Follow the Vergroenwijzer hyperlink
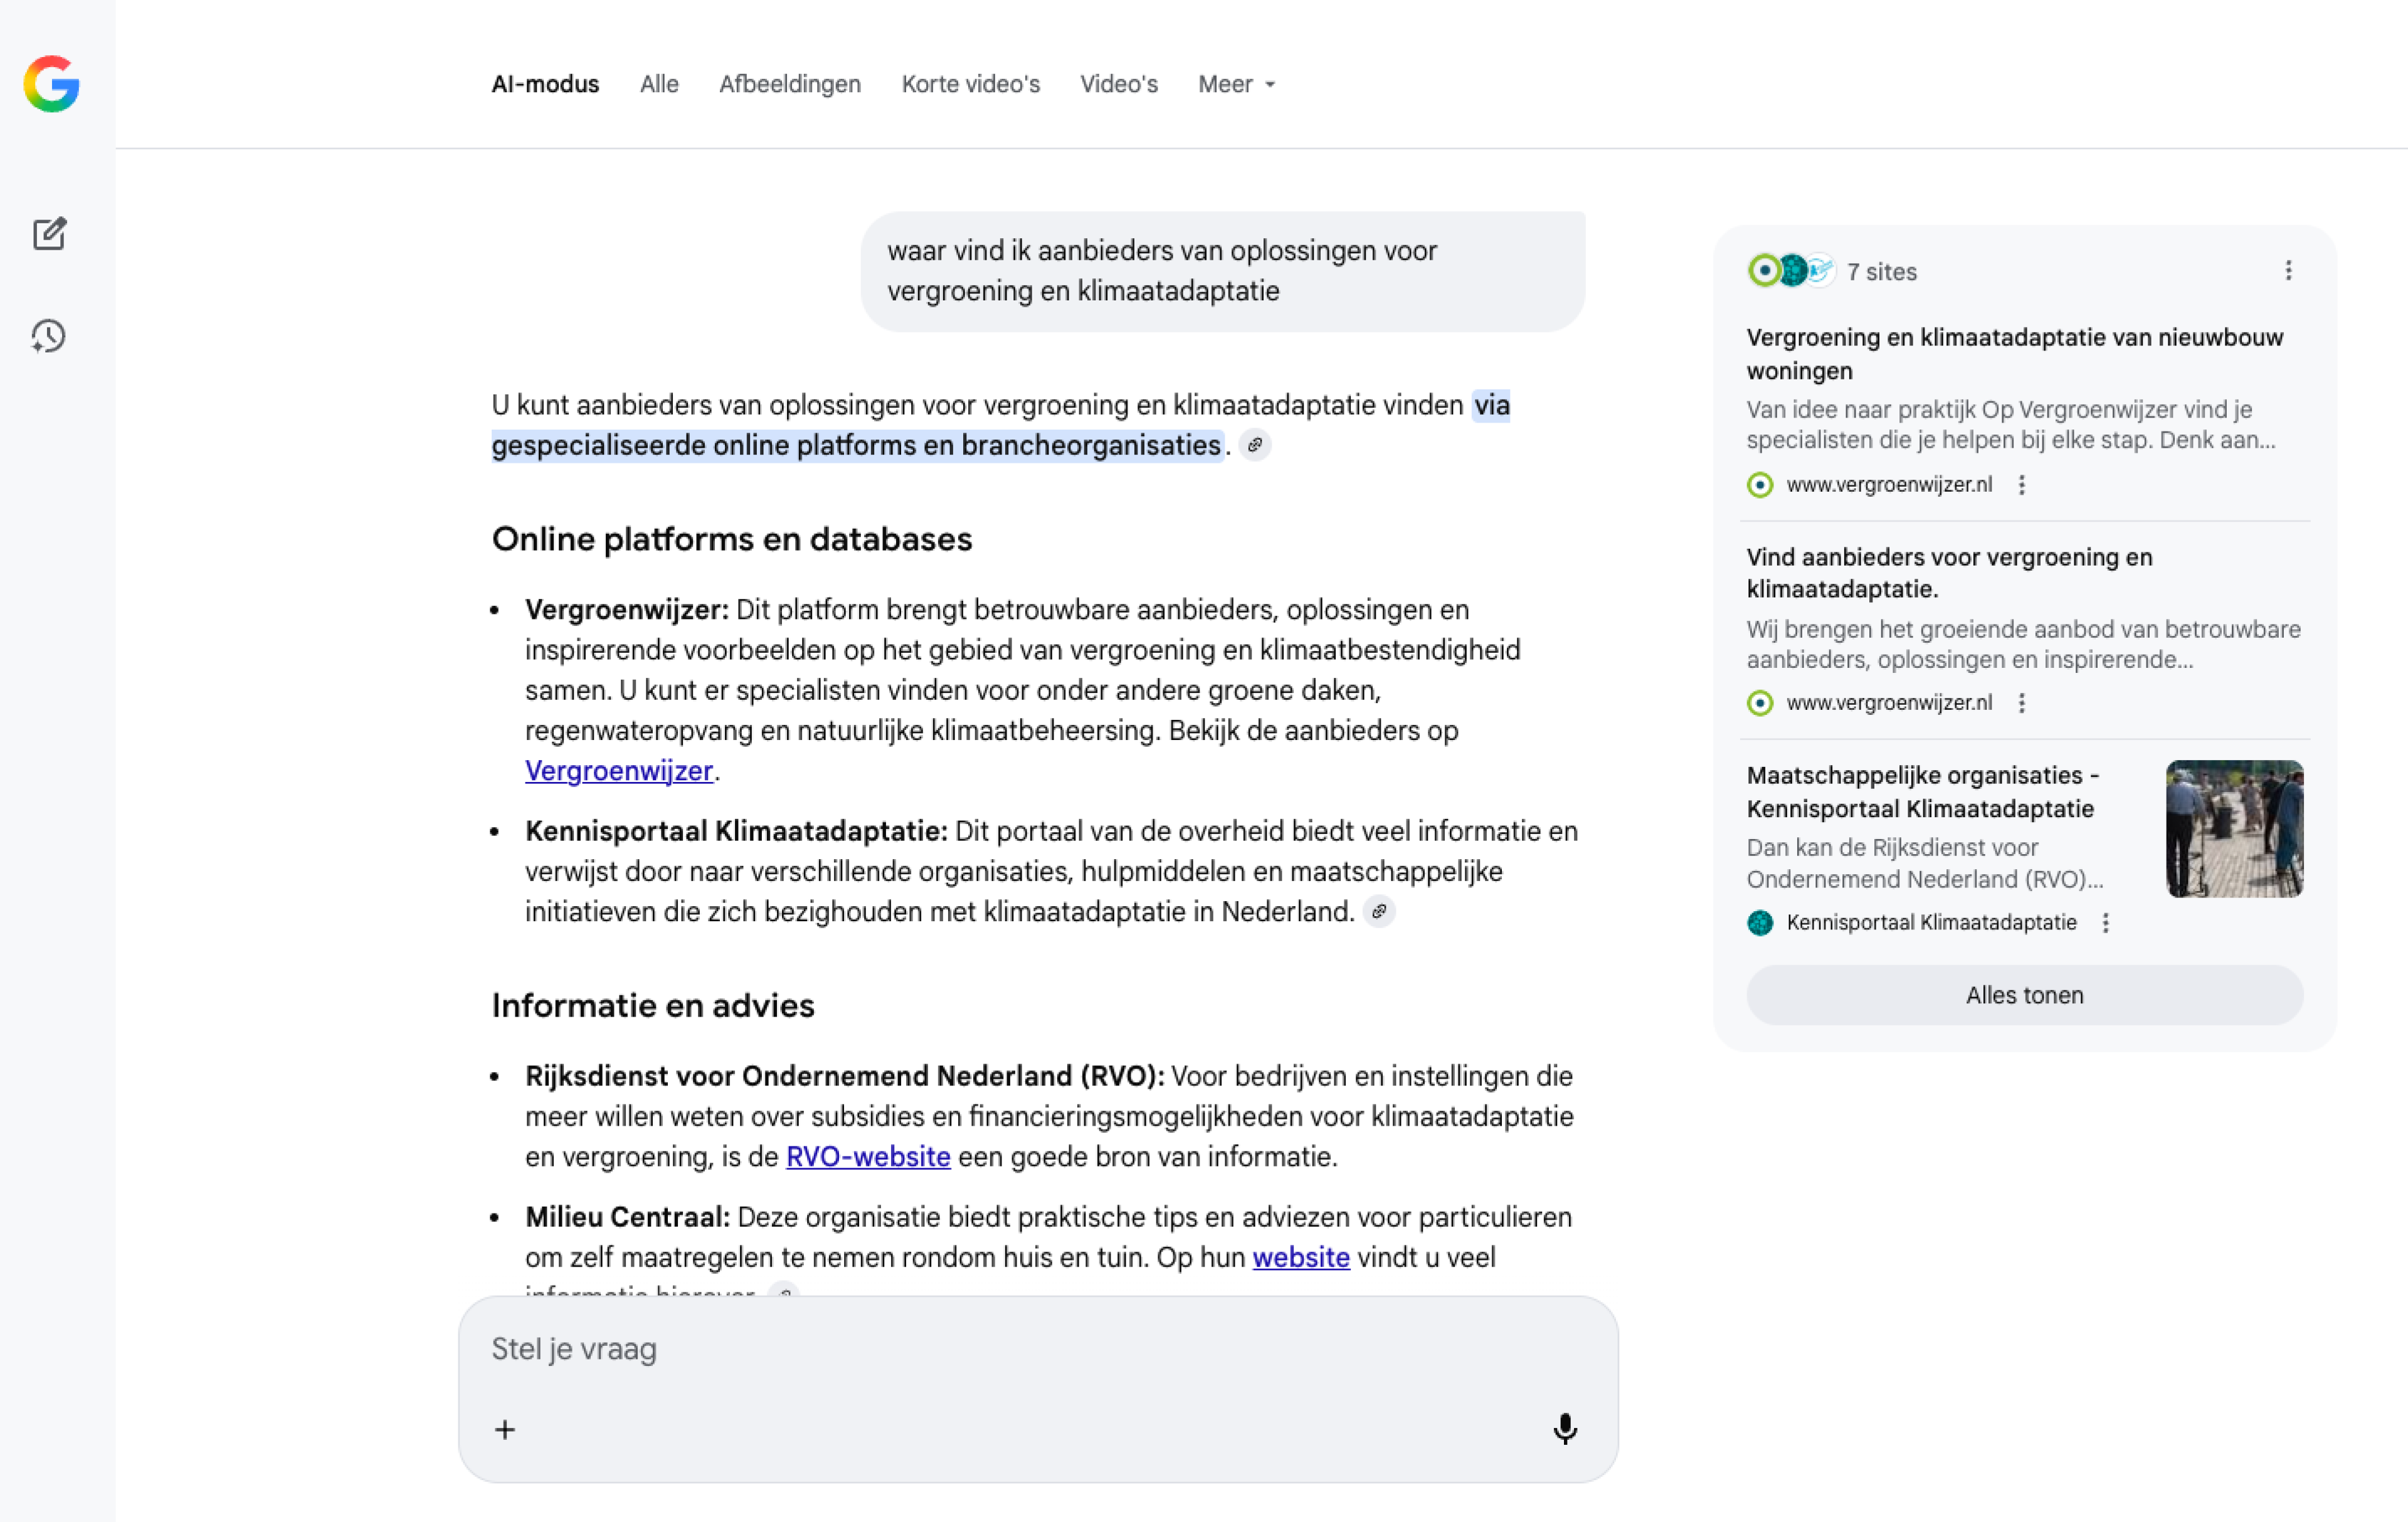Viewport: 2408px width, 1522px height. tap(619, 771)
